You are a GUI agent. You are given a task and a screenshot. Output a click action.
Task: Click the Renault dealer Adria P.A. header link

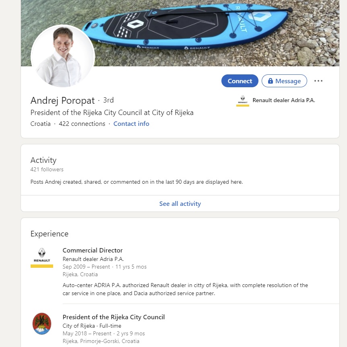283,101
